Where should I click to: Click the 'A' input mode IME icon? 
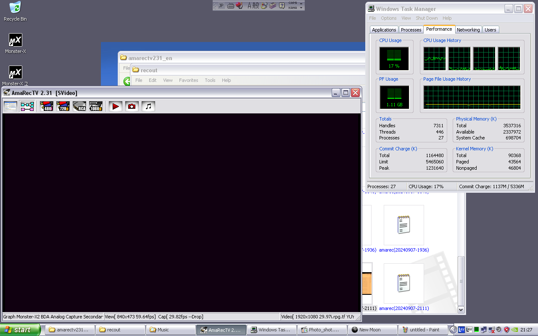(x=250, y=5)
